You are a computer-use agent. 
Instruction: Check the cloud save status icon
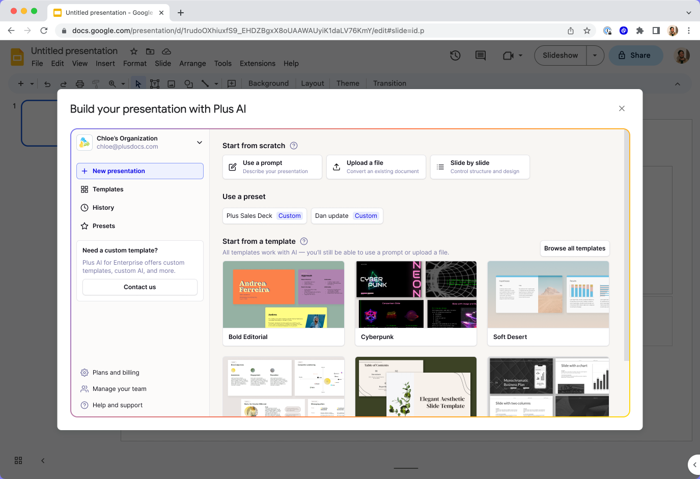pyautogui.click(x=166, y=51)
